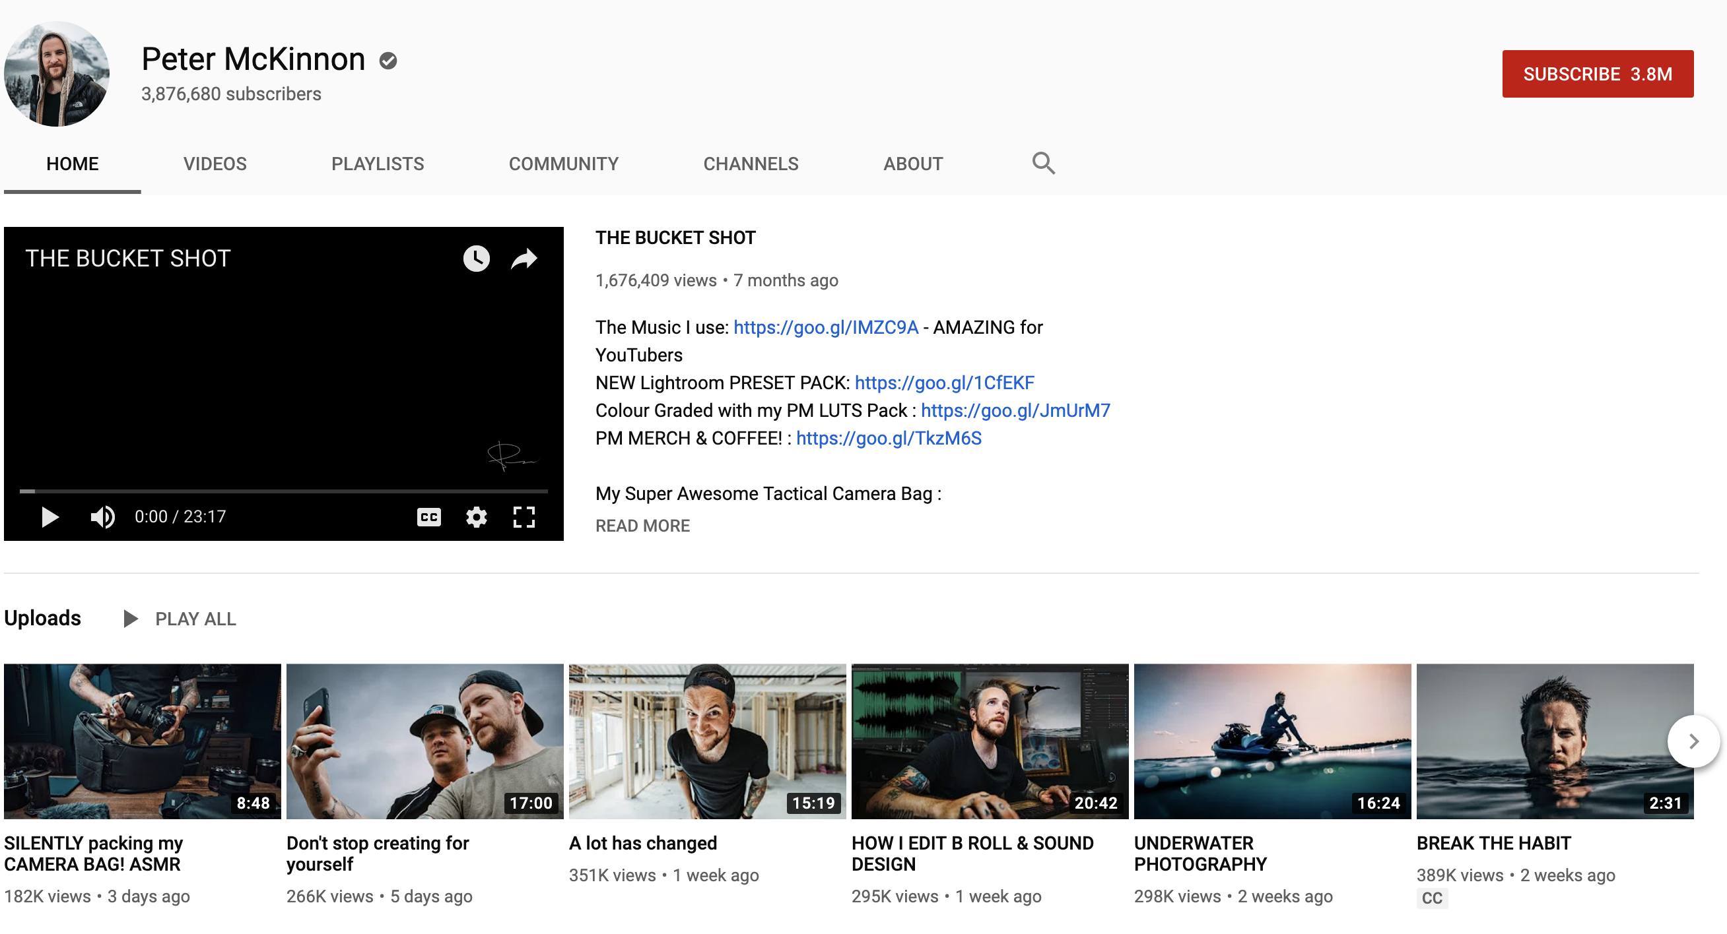
Task: Show next uploads with the right chevron
Action: (x=1693, y=741)
